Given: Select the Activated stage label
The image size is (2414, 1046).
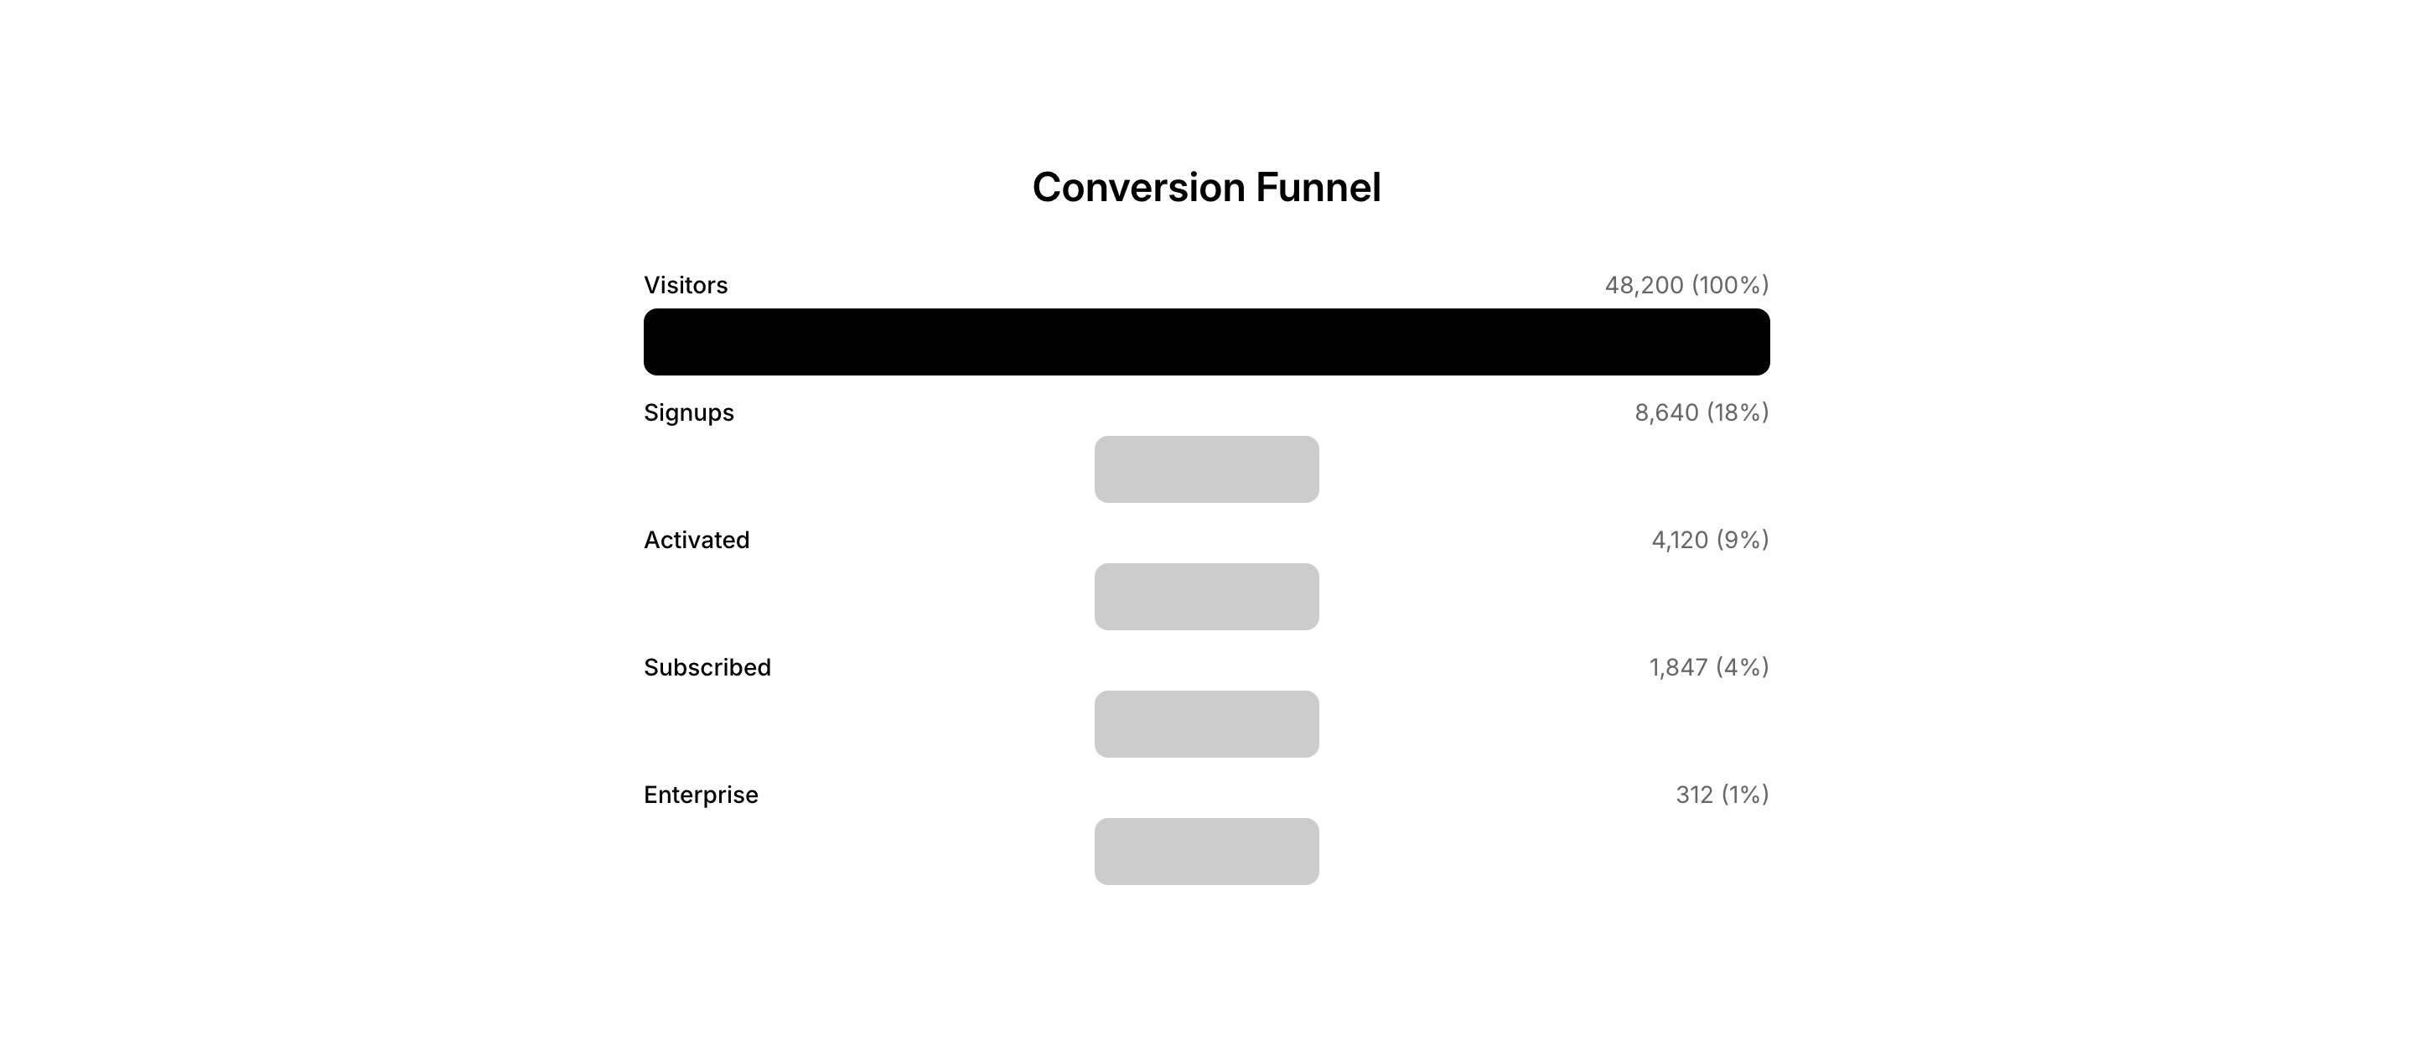Looking at the screenshot, I should coord(697,540).
